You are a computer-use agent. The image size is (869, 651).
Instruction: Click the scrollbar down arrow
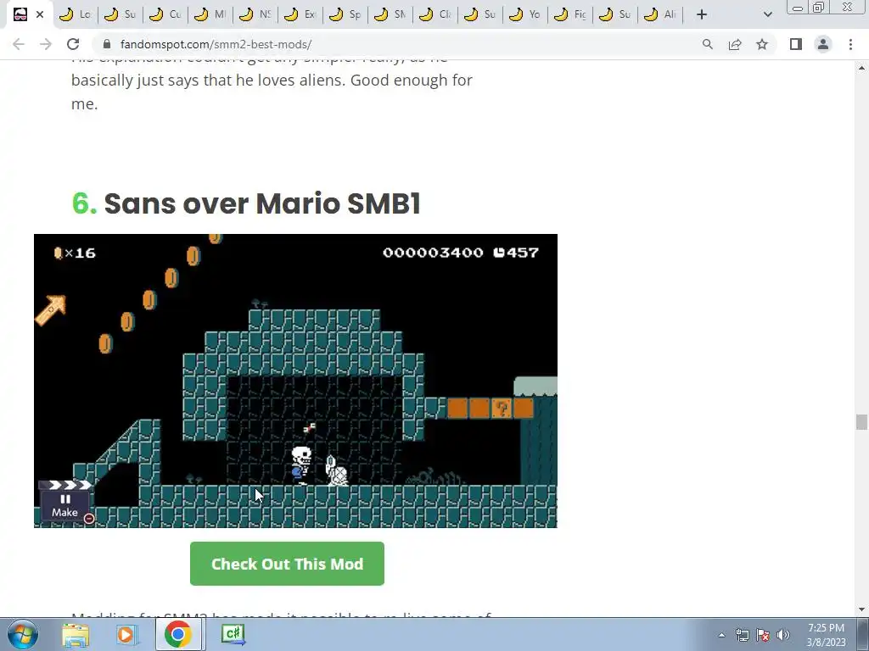coord(861,609)
